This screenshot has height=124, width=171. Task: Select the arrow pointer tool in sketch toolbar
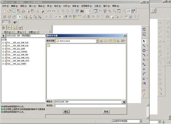pos(144,41)
